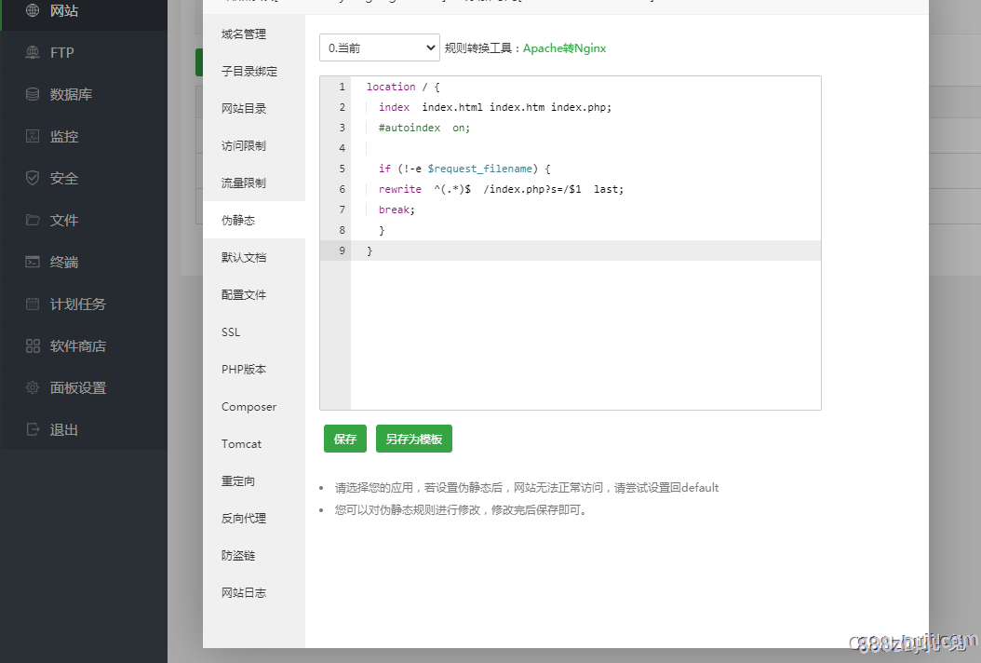Screen dimensions: 981x663
Task: Switch to 子目录绑定 tab
Action: 254,72
